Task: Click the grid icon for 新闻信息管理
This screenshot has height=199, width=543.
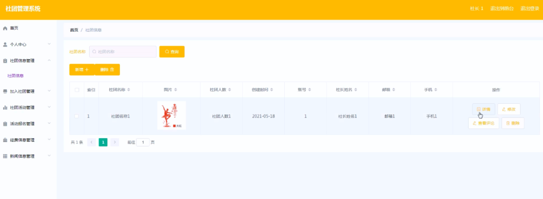Action: [x=5, y=156]
